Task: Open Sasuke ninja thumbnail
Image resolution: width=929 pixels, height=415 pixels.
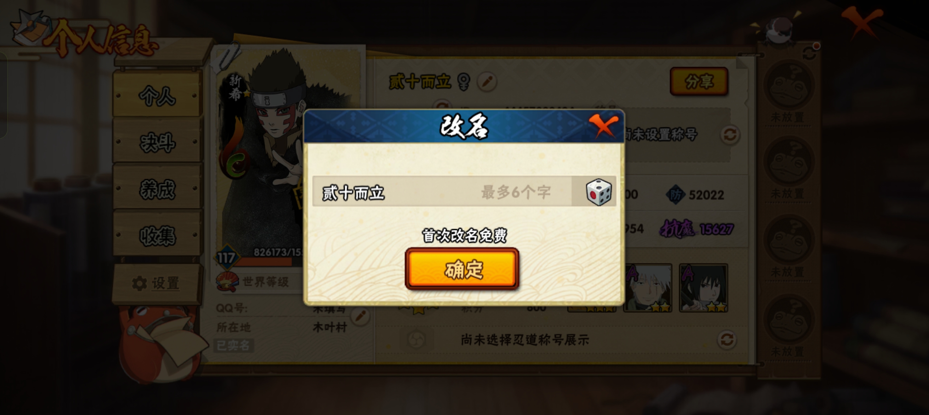Action: (703, 287)
